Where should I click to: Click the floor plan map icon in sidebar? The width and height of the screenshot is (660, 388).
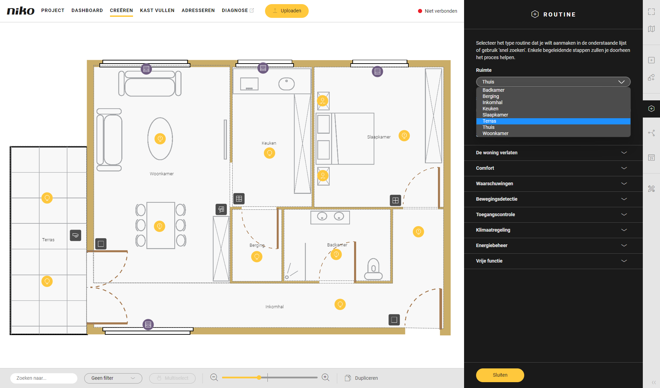651,29
